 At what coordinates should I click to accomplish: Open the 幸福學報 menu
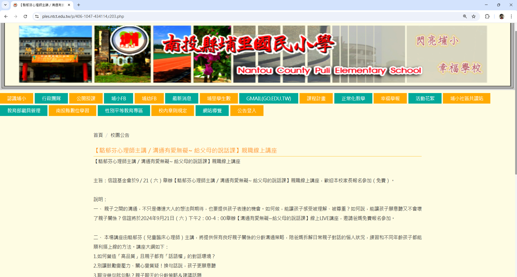[x=390, y=98]
